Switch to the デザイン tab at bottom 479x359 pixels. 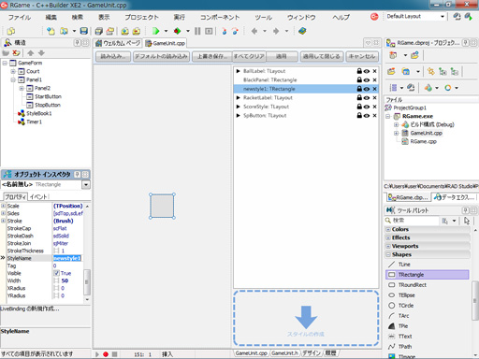[312, 353]
